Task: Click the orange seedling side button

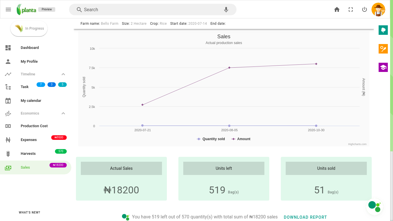Action: pyautogui.click(x=383, y=49)
